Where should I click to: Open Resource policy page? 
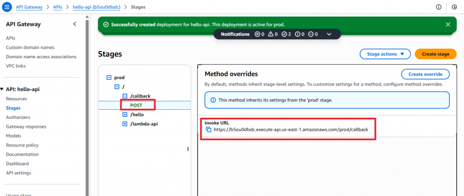(x=22, y=145)
